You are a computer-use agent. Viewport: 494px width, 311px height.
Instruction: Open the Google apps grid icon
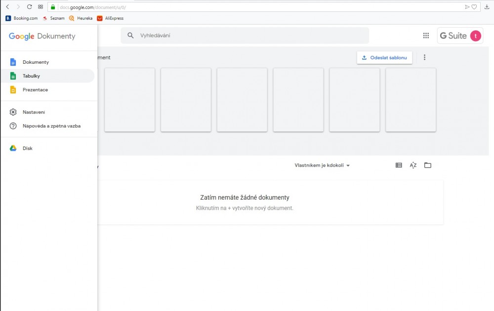click(x=426, y=36)
